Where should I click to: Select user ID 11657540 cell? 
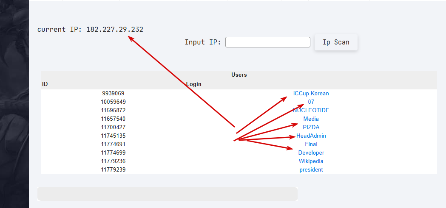coord(113,119)
